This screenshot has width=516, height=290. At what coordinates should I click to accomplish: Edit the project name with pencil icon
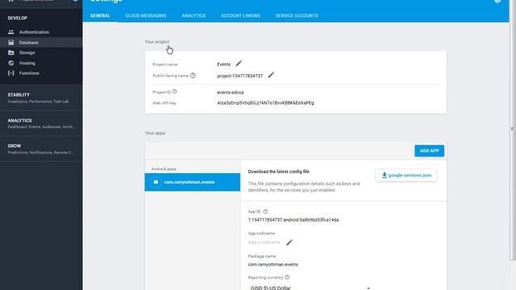[x=239, y=64]
